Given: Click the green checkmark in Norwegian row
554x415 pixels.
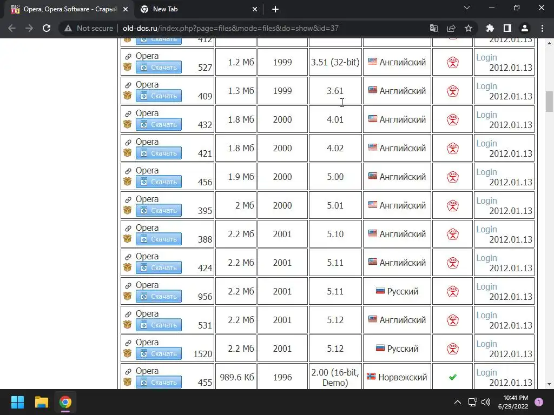Looking at the screenshot, I should coord(453,377).
